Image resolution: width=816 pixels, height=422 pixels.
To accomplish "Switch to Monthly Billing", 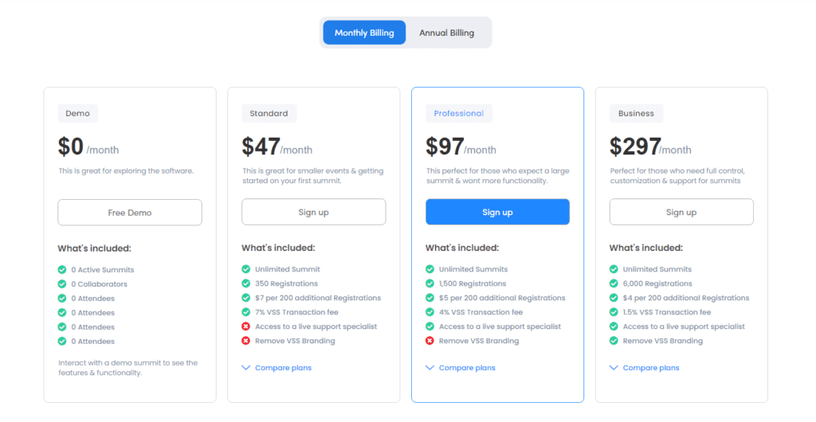I will click(x=364, y=33).
